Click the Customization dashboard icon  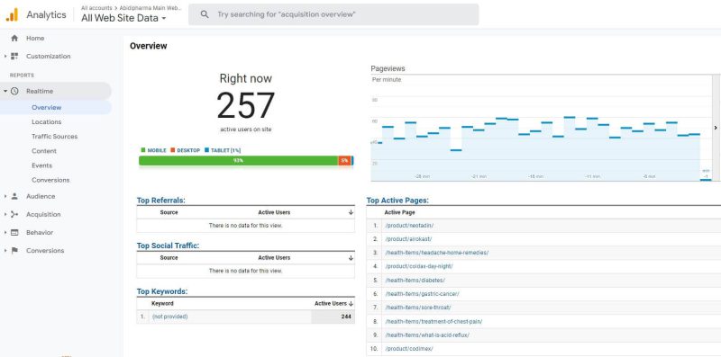click(14, 56)
